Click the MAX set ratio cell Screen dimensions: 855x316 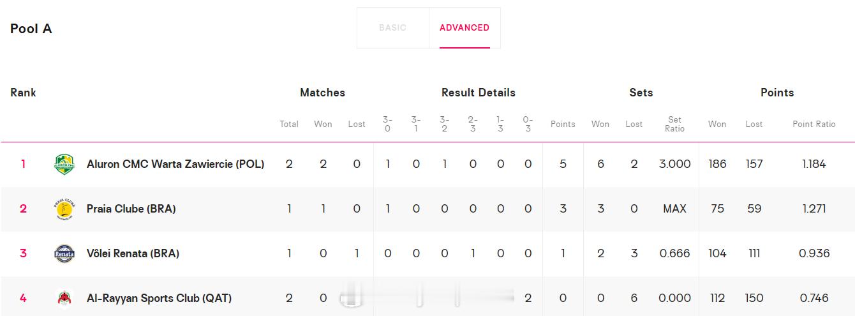point(674,209)
